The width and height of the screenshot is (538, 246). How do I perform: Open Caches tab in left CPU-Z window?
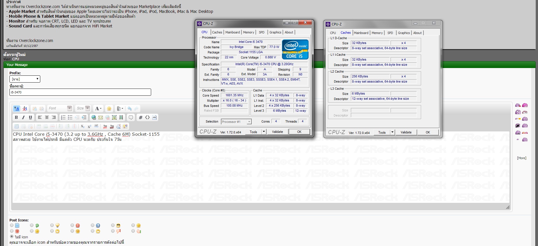[x=217, y=32]
